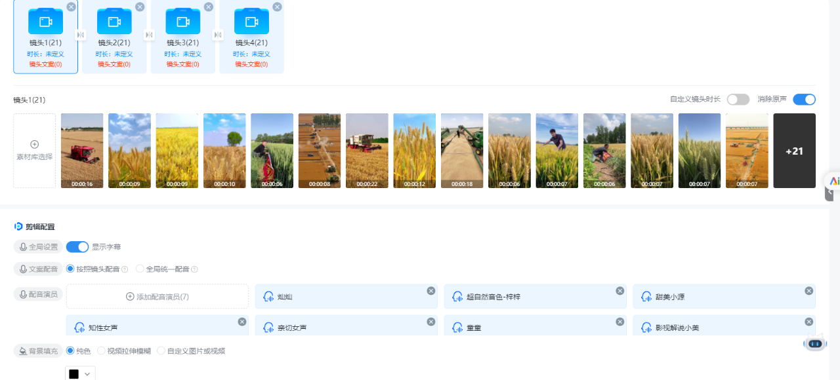Image resolution: width=840 pixels, height=380 pixels.
Task: Click transition icon between 镜头3 and 镜头4
Action: [x=217, y=35]
